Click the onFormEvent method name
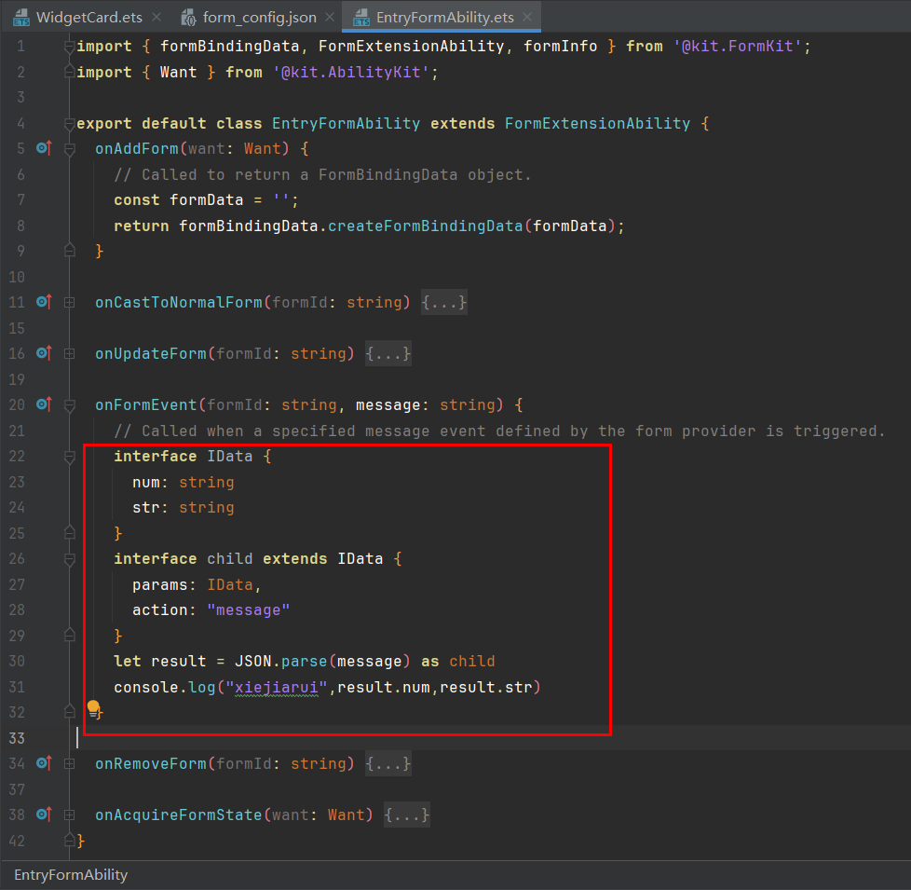Screen dimensions: 911x890 tap(146, 404)
